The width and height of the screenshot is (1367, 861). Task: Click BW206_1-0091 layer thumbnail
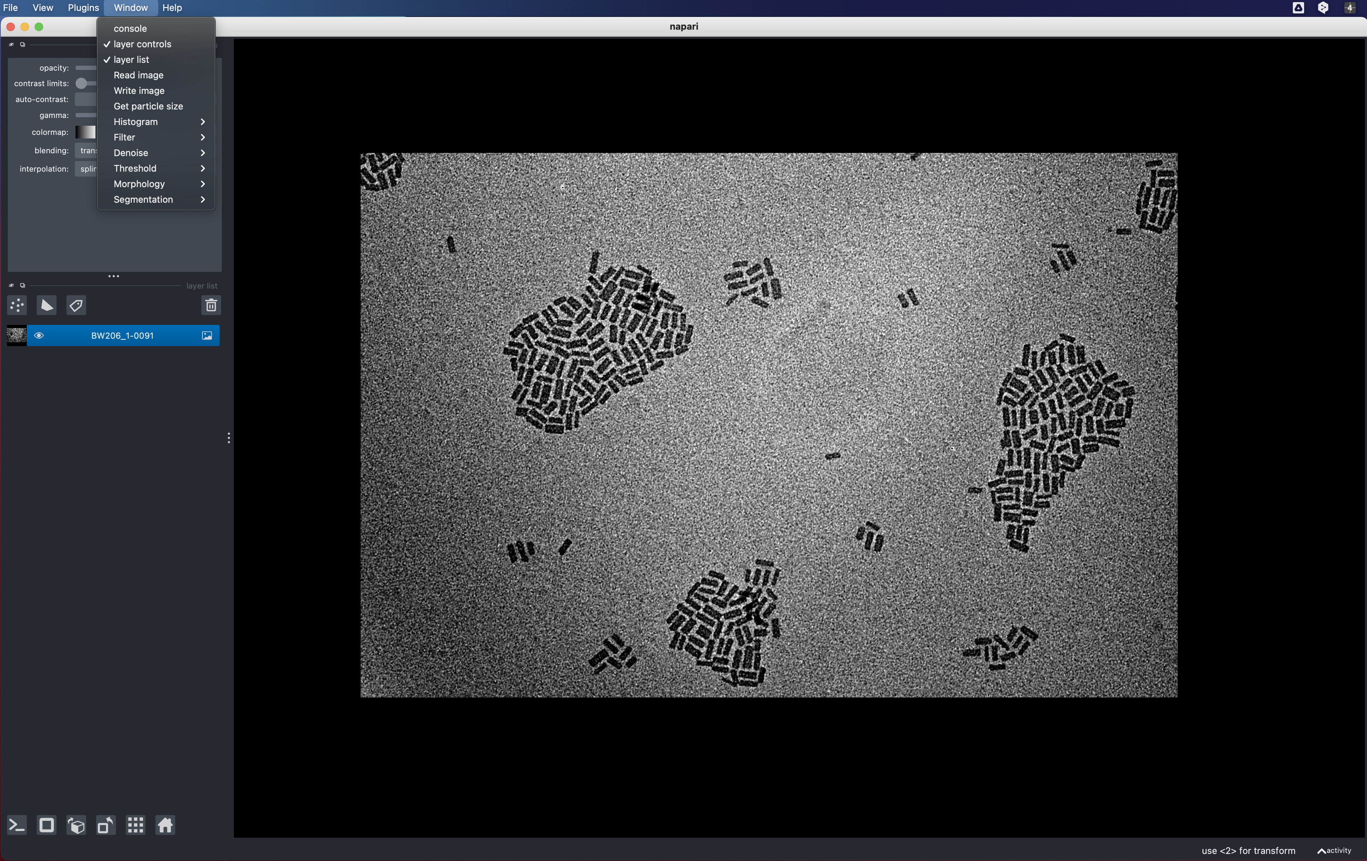tap(17, 336)
